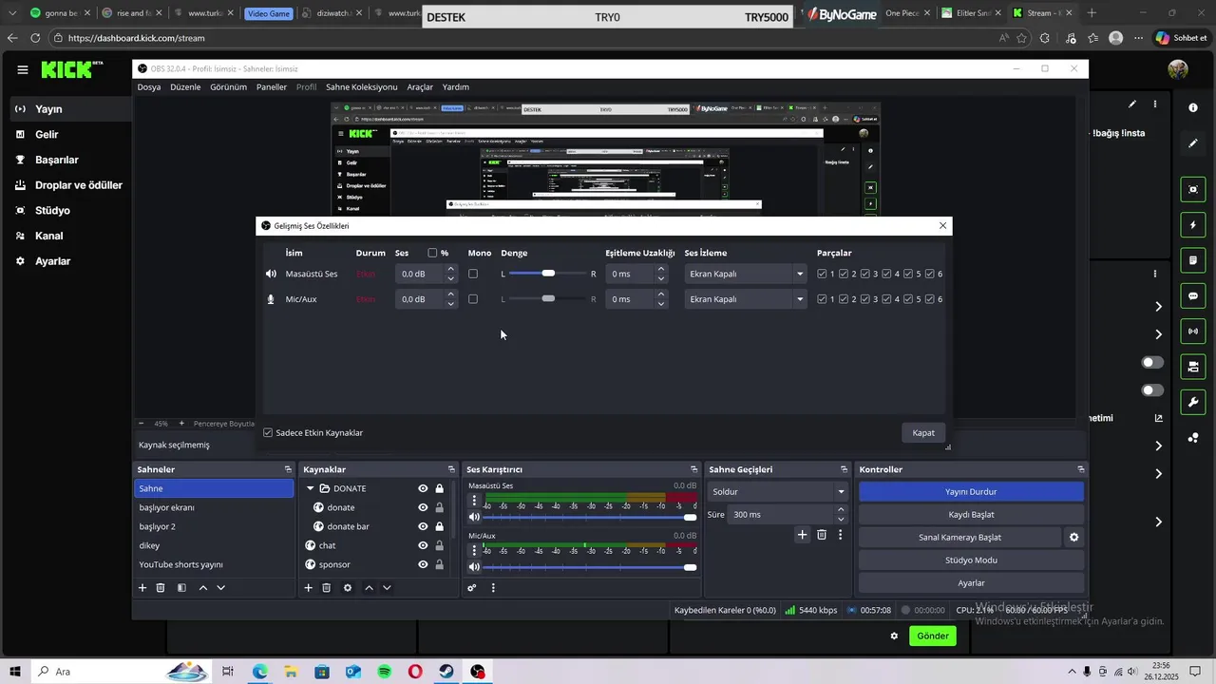Hide the sponsor source with its eye icon
Image resolution: width=1216 pixels, height=684 pixels.
coord(423,564)
